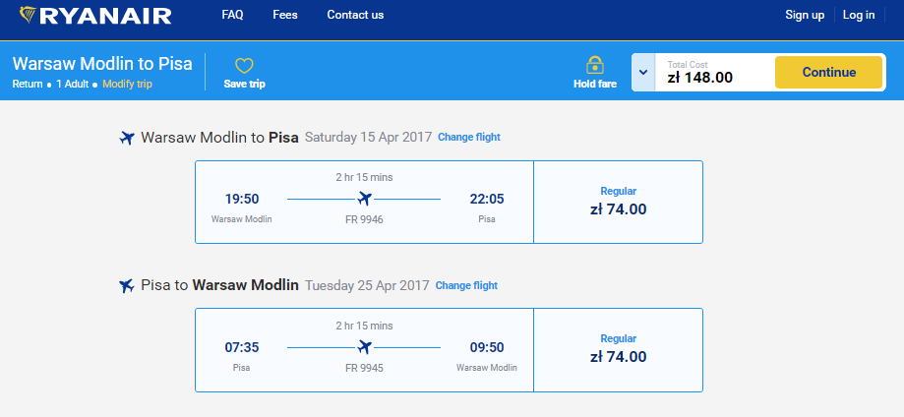
Task: Go to the Contact us page
Action: (355, 15)
